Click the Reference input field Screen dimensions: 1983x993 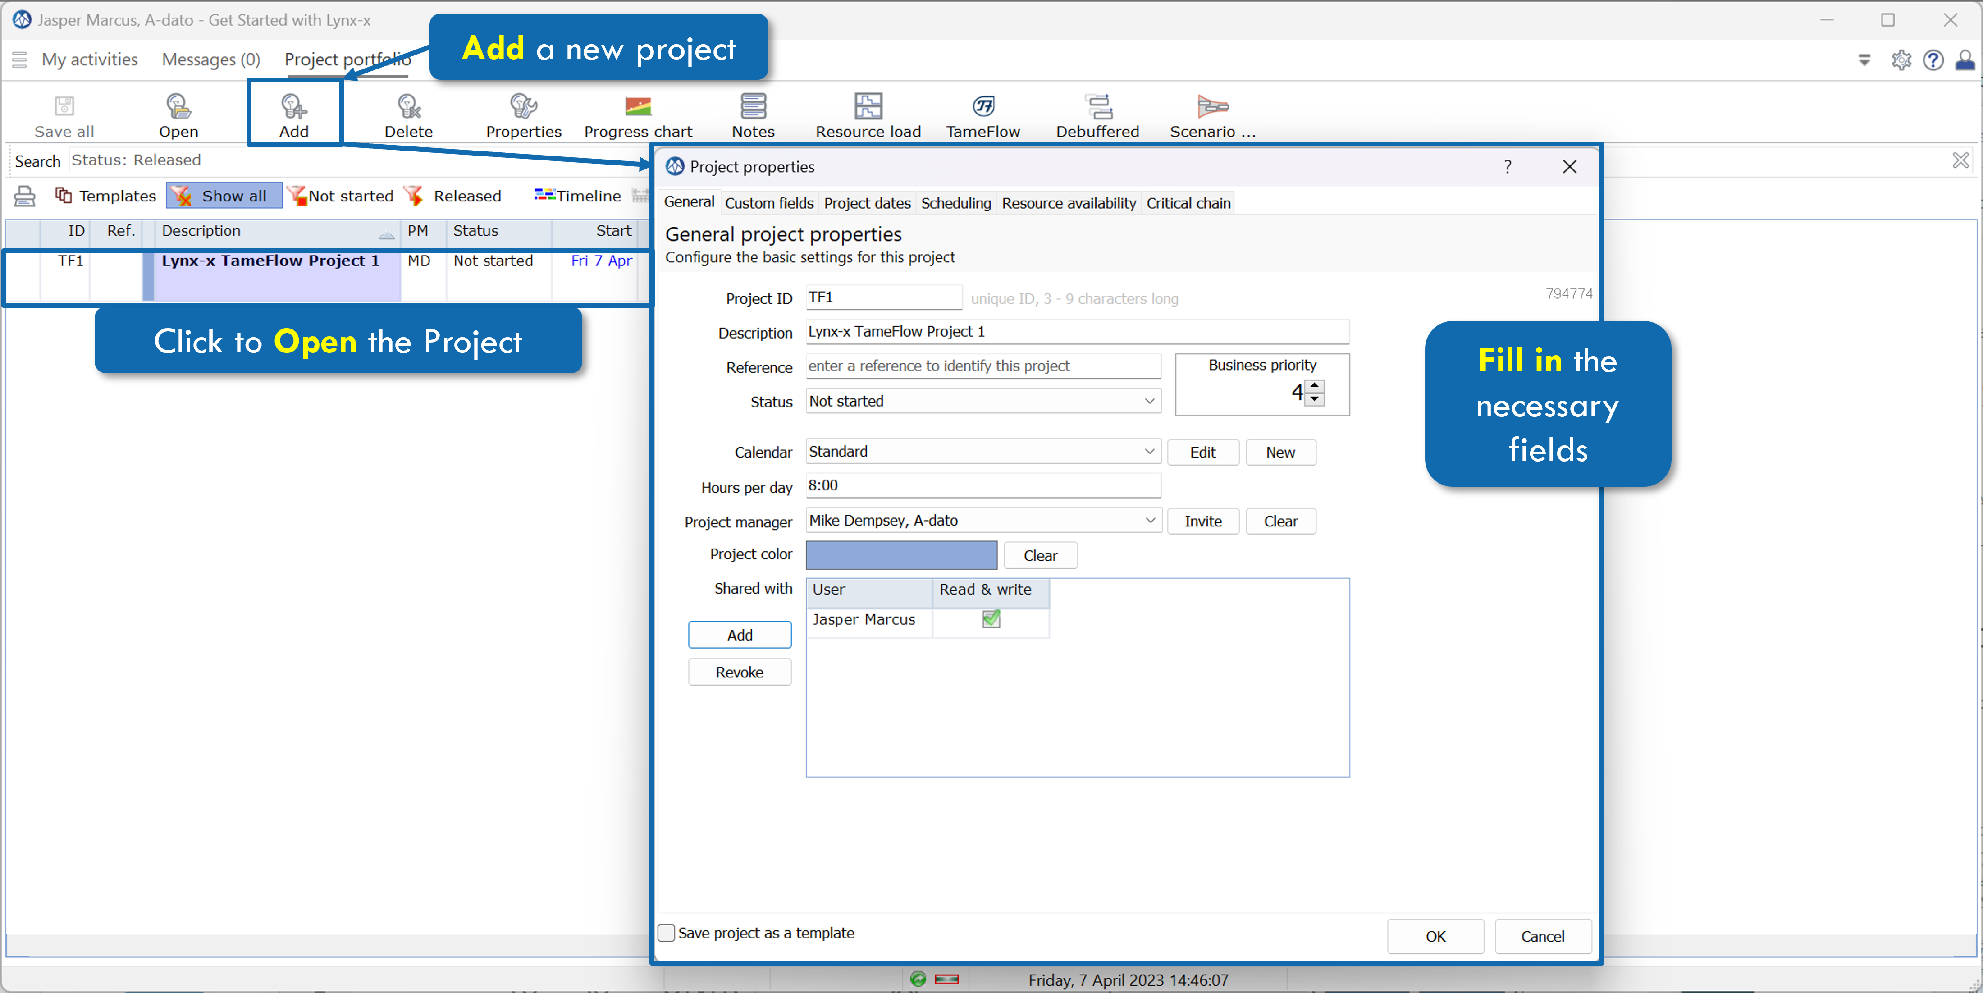tap(983, 366)
